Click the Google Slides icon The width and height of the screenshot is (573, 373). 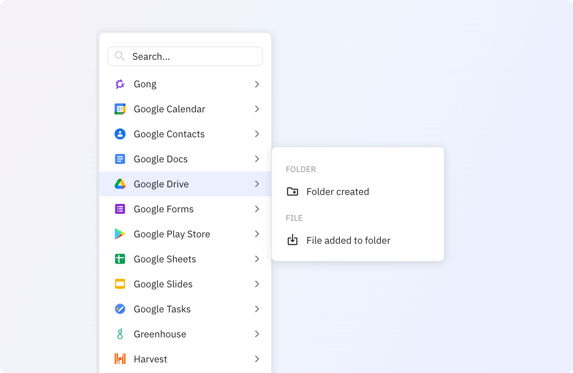point(120,284)
